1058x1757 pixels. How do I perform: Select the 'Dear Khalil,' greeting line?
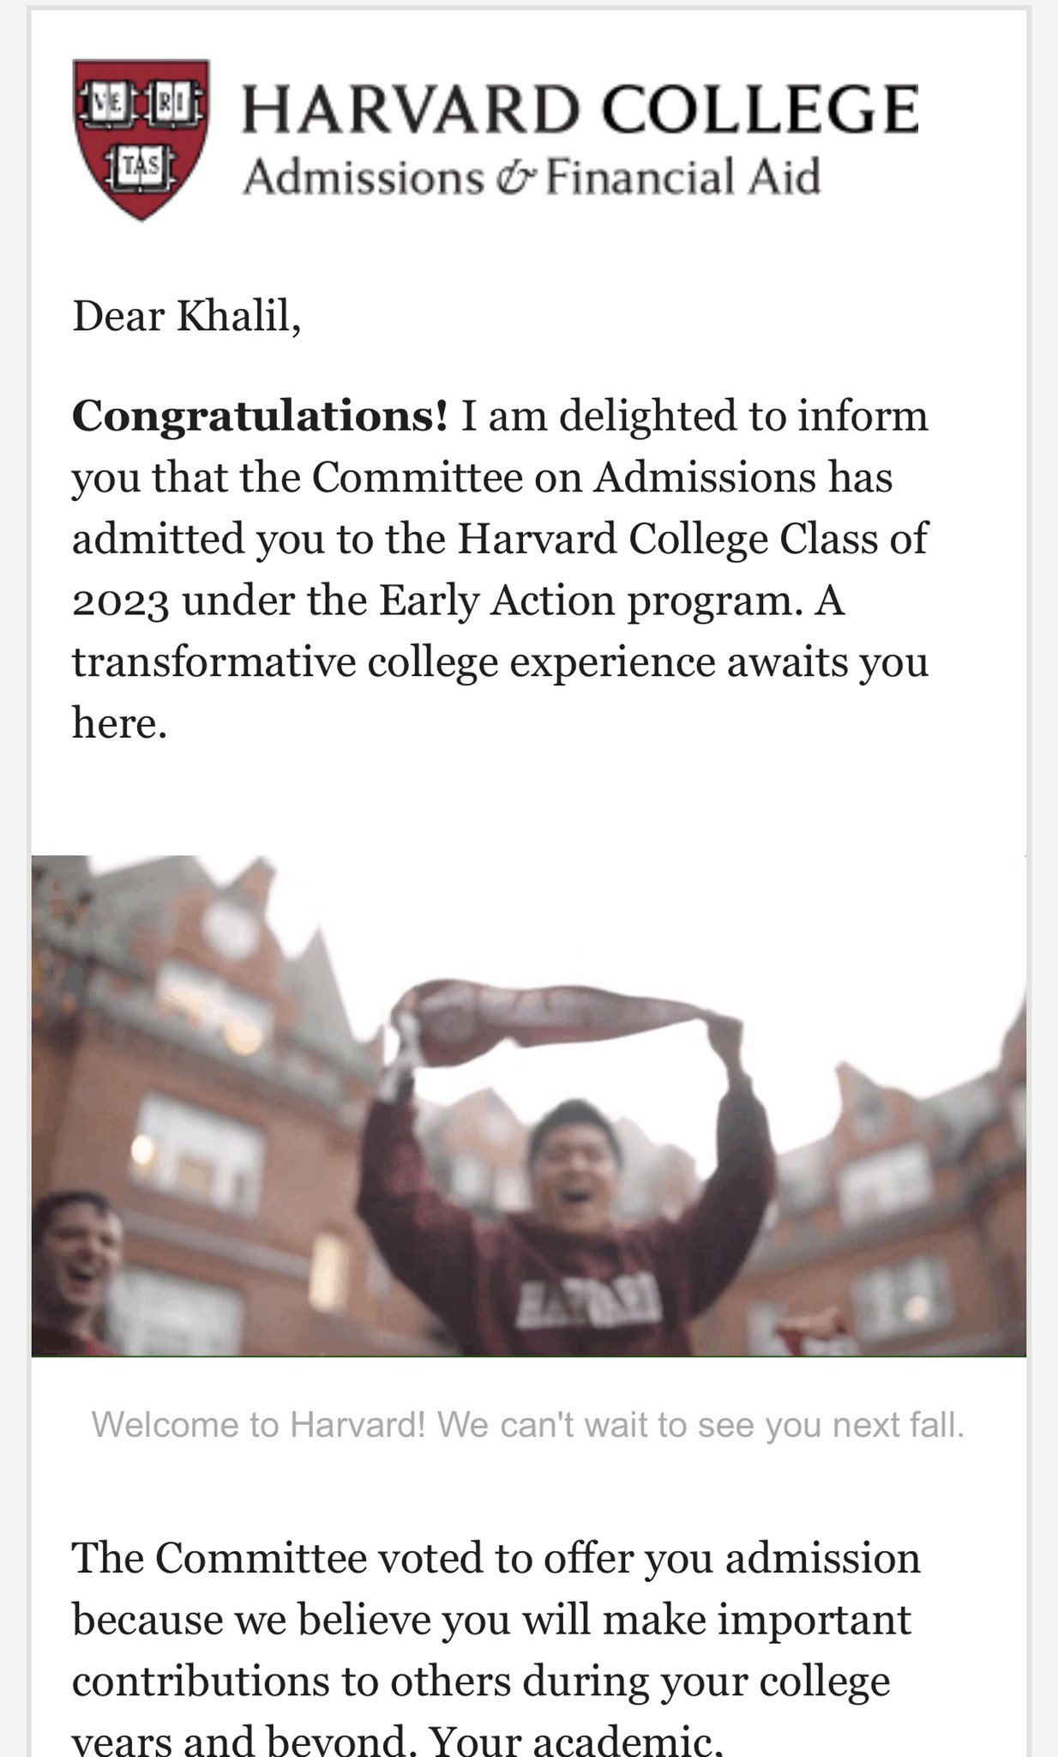[x=187, y=317]
